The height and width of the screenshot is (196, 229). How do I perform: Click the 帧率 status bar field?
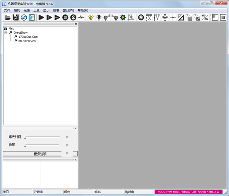coord(109,192)
